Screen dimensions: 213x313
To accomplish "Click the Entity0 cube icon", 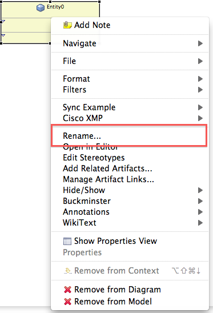I will 41,8.
